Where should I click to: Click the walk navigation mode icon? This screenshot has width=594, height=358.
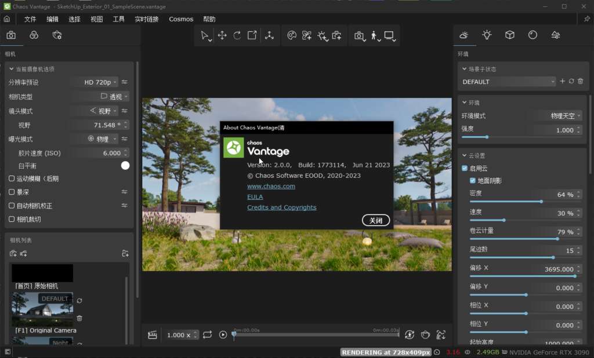pos(375,35)
